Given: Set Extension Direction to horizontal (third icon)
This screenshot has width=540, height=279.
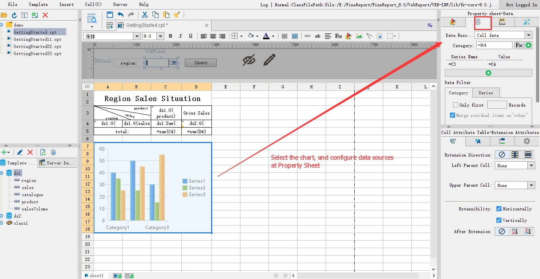Looking at the screenshot, I should [x=528, y=155].
